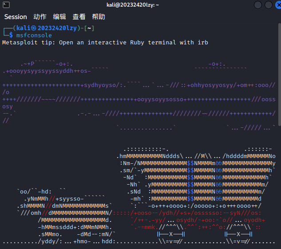Click the vertical scrollbar of the terminal
Image resolution: width=281 pixels, height=249 pixels.
(279, 74)
